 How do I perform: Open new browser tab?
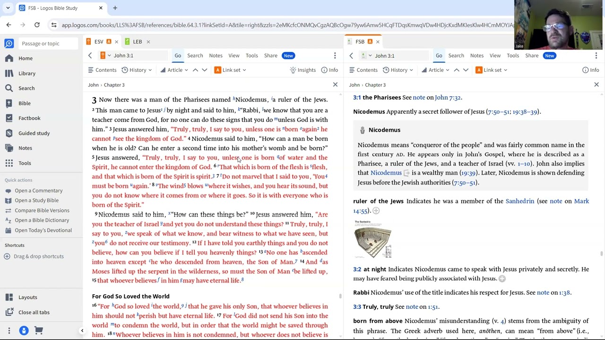coord(115,8)
